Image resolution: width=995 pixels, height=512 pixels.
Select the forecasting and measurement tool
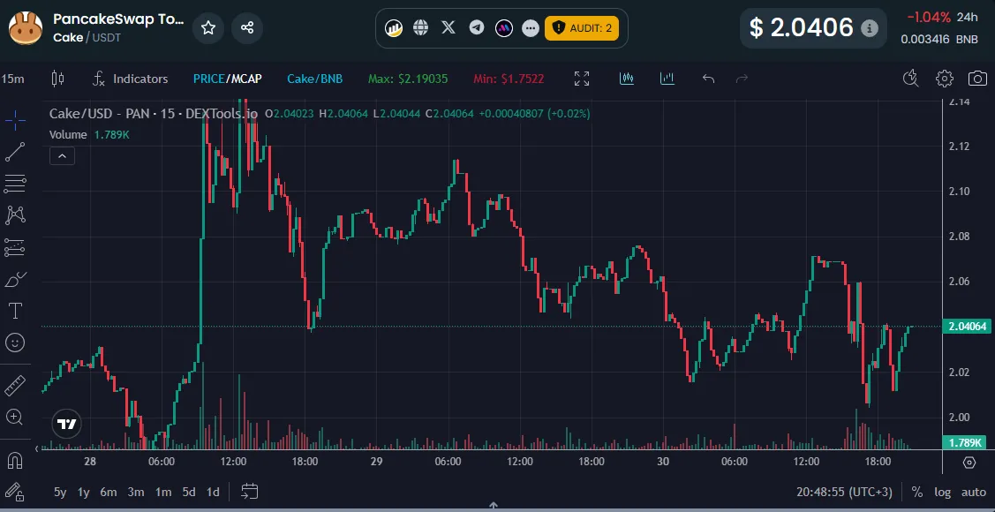15,247
